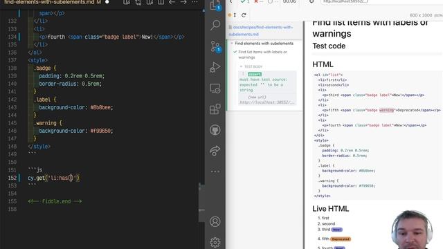Select the find-elements-with-subelements.md editor tab
443x249 pixels.
click(x=53, y=2)
